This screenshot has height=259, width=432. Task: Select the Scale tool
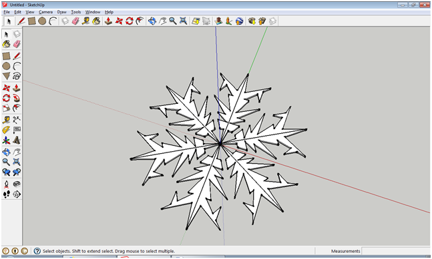(6, 109)
